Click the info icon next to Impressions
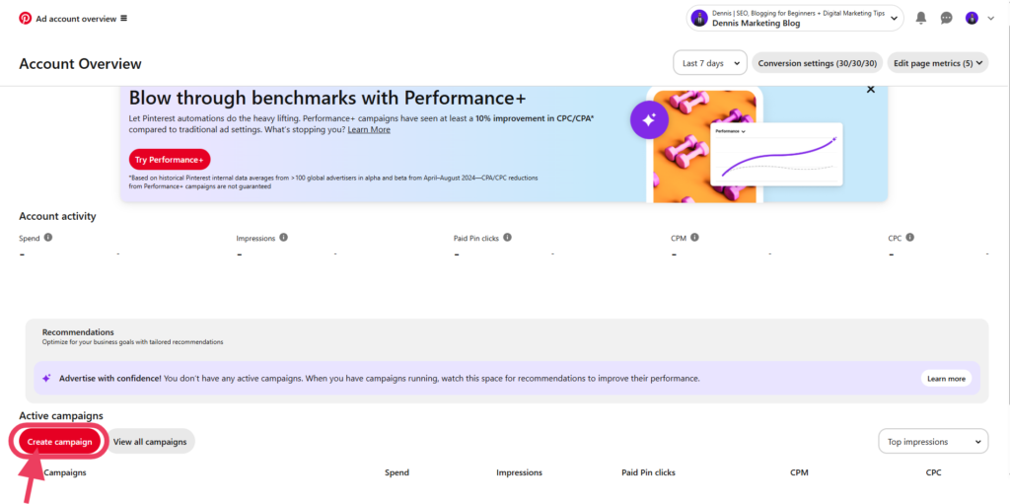The height and width of the screenshot is (504, 1010). [283, 237]
